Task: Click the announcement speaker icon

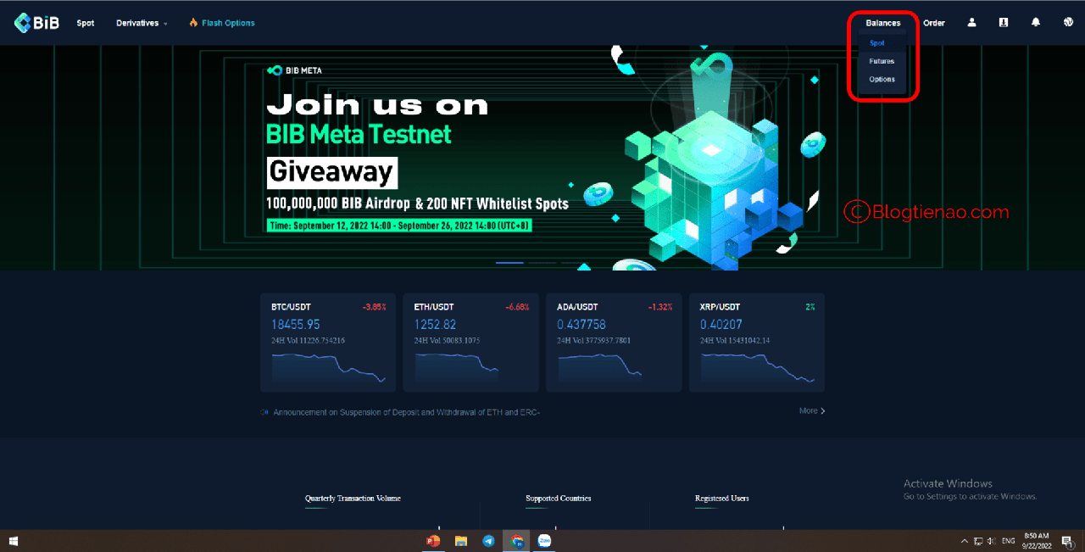Action: click(x=264, y=412)
